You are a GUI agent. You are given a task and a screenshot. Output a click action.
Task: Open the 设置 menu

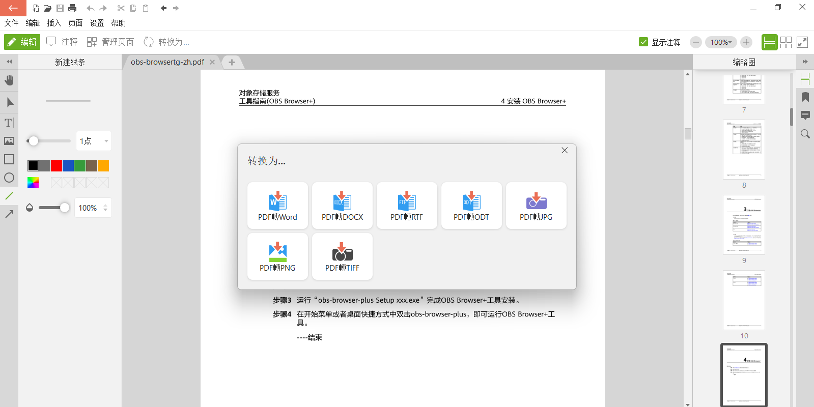(x=97, y=23)
